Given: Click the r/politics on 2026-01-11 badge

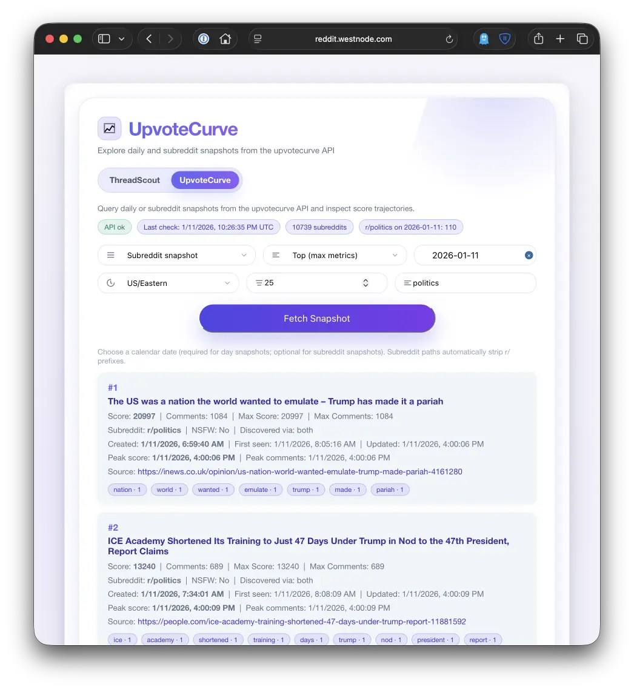Looking at the screenshot, I should click(x=411, y=227).
